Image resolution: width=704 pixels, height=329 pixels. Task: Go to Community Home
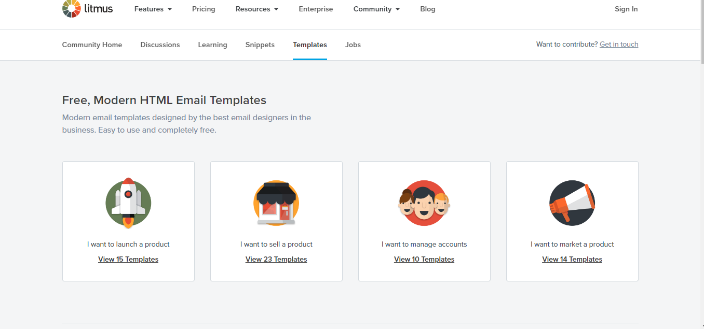[x=92, y=45]
